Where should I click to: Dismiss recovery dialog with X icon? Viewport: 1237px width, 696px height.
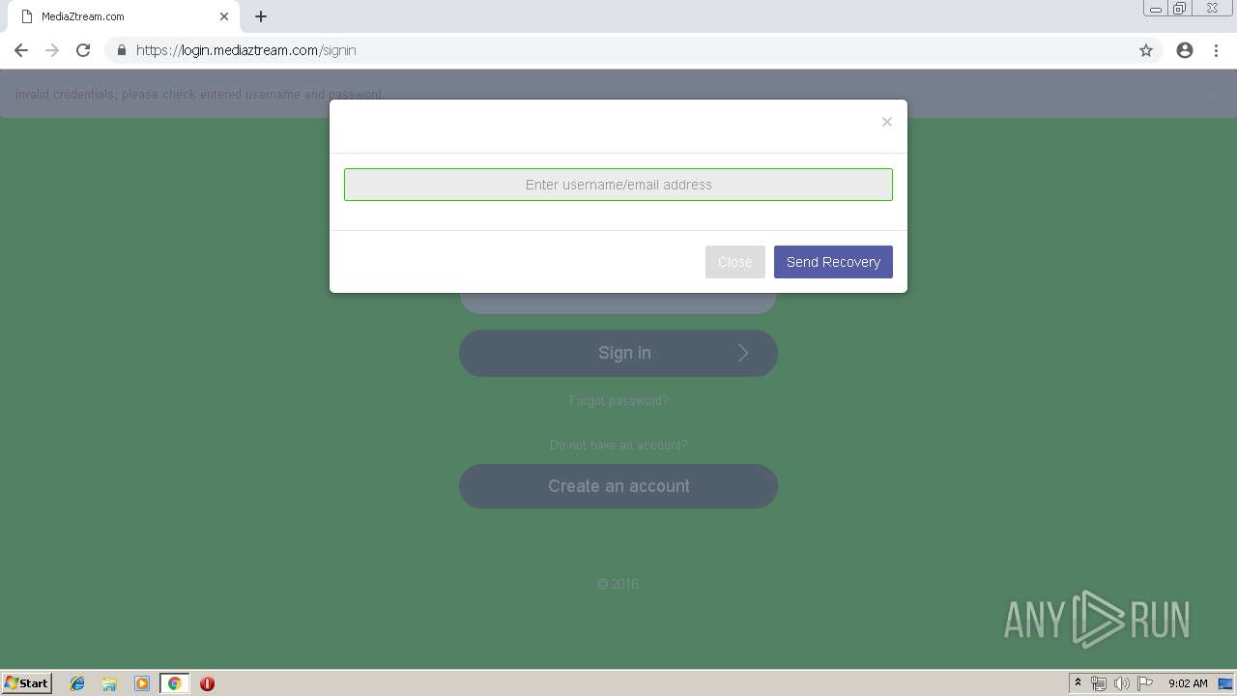click(x=886, y=122)
